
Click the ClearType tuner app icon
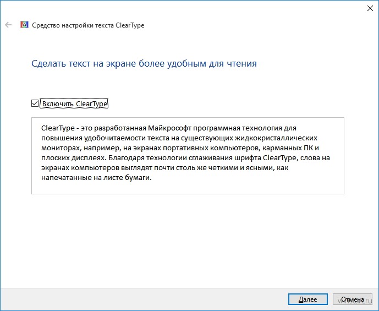tap(24, 25)
